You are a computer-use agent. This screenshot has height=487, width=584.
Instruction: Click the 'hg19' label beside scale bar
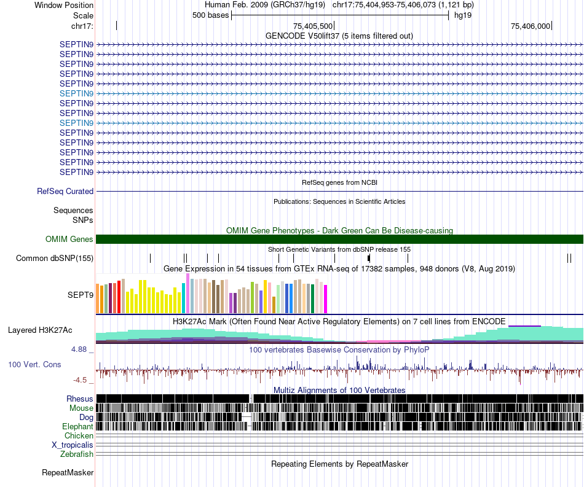[x=462, y=15]
